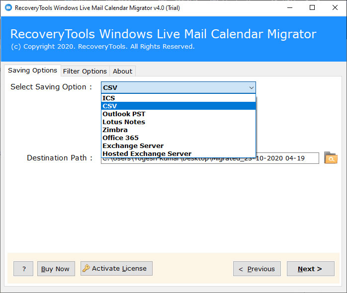Maximize the Calendar Migrator window
This screenshot has height=293, width=347.
point(312,8)
